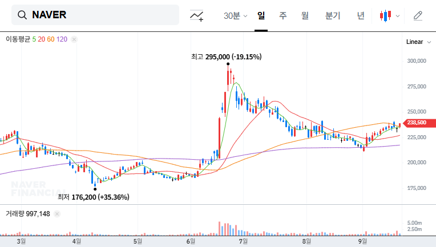
Task: Click the 200,000 price axis label
Action: pos(417,162)
